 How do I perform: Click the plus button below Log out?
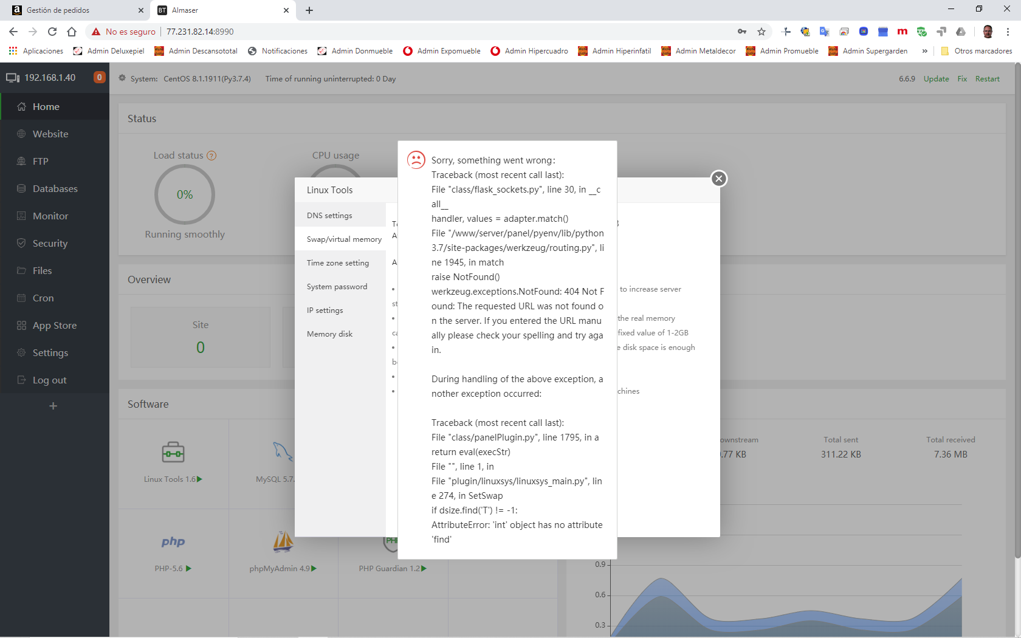coord(53,406)
